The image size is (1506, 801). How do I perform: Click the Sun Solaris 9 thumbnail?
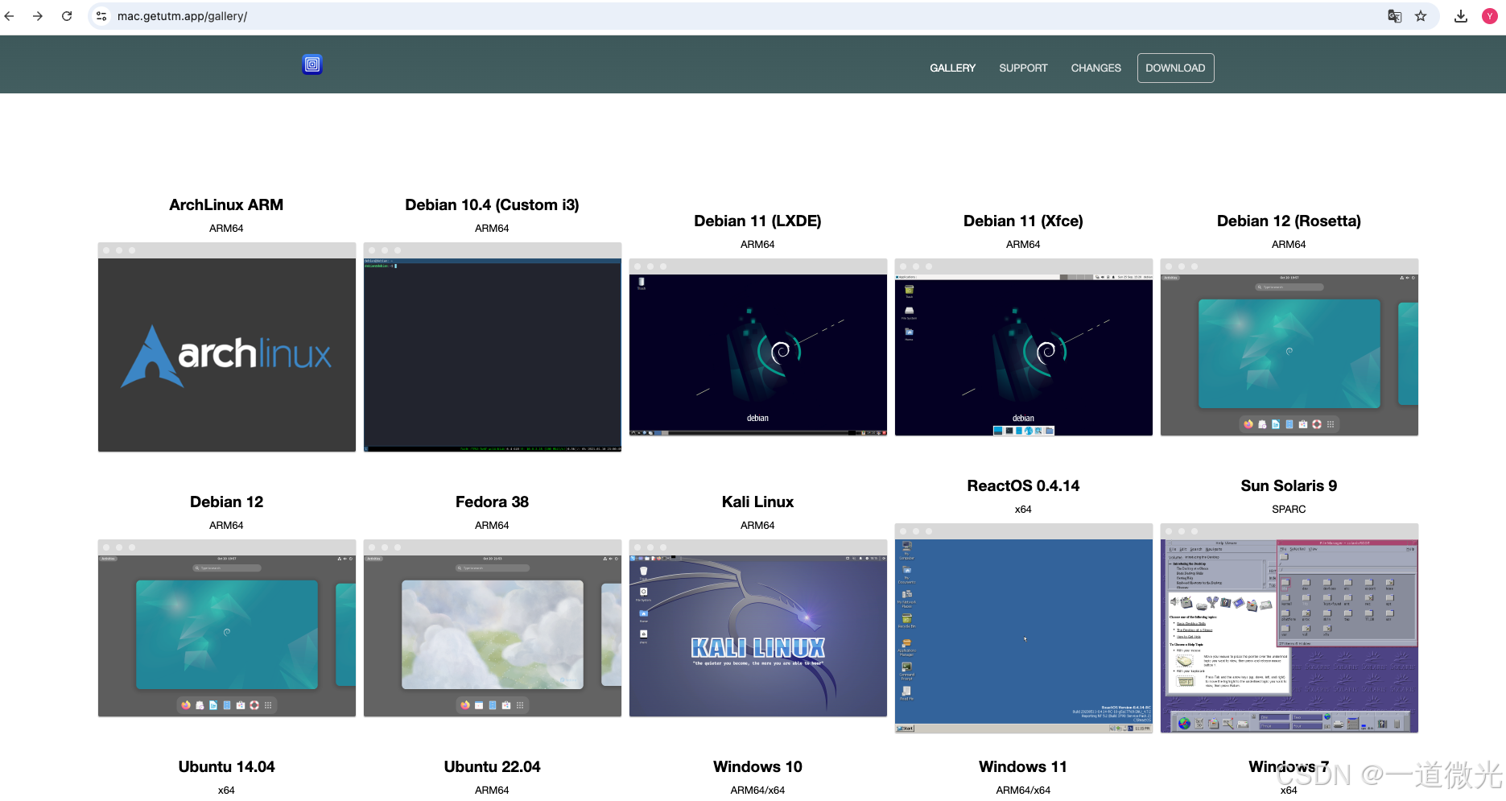[1289, 628]
